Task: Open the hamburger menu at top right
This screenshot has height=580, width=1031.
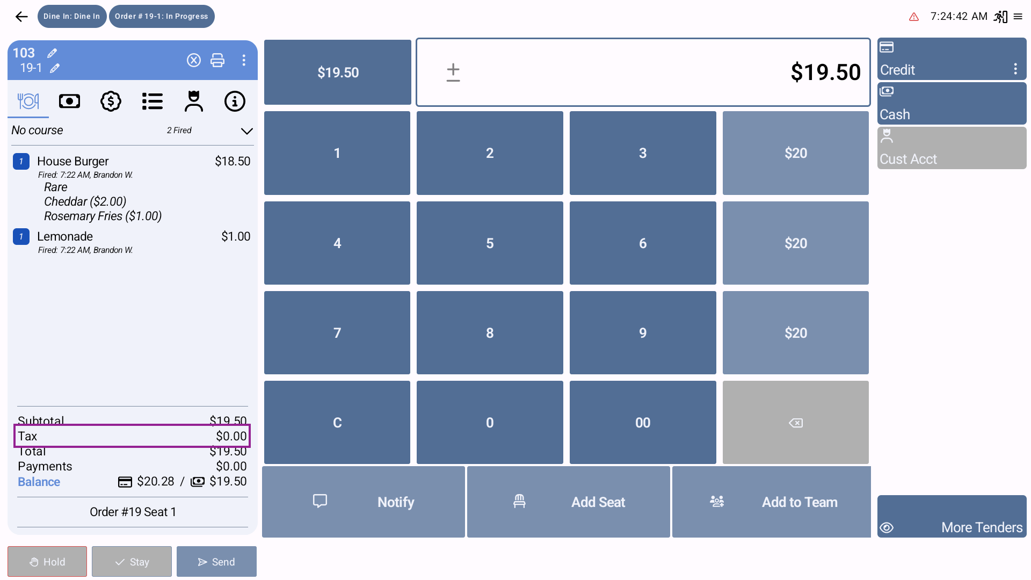Action: (x=1018, y=17)
